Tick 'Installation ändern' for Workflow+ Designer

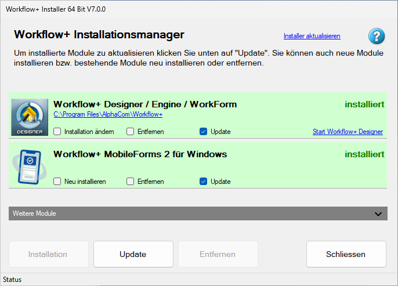coord(57,132)
